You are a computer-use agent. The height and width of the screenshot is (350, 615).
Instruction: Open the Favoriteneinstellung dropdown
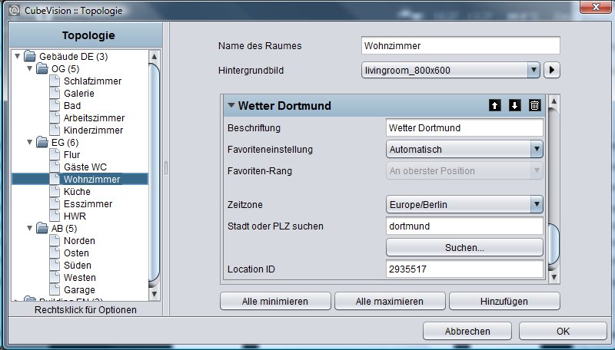pyautogui.click(x=537, y=149)
